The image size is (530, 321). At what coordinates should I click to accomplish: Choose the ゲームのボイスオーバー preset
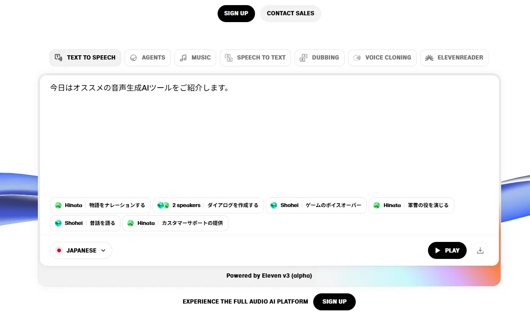coord(316,205)
